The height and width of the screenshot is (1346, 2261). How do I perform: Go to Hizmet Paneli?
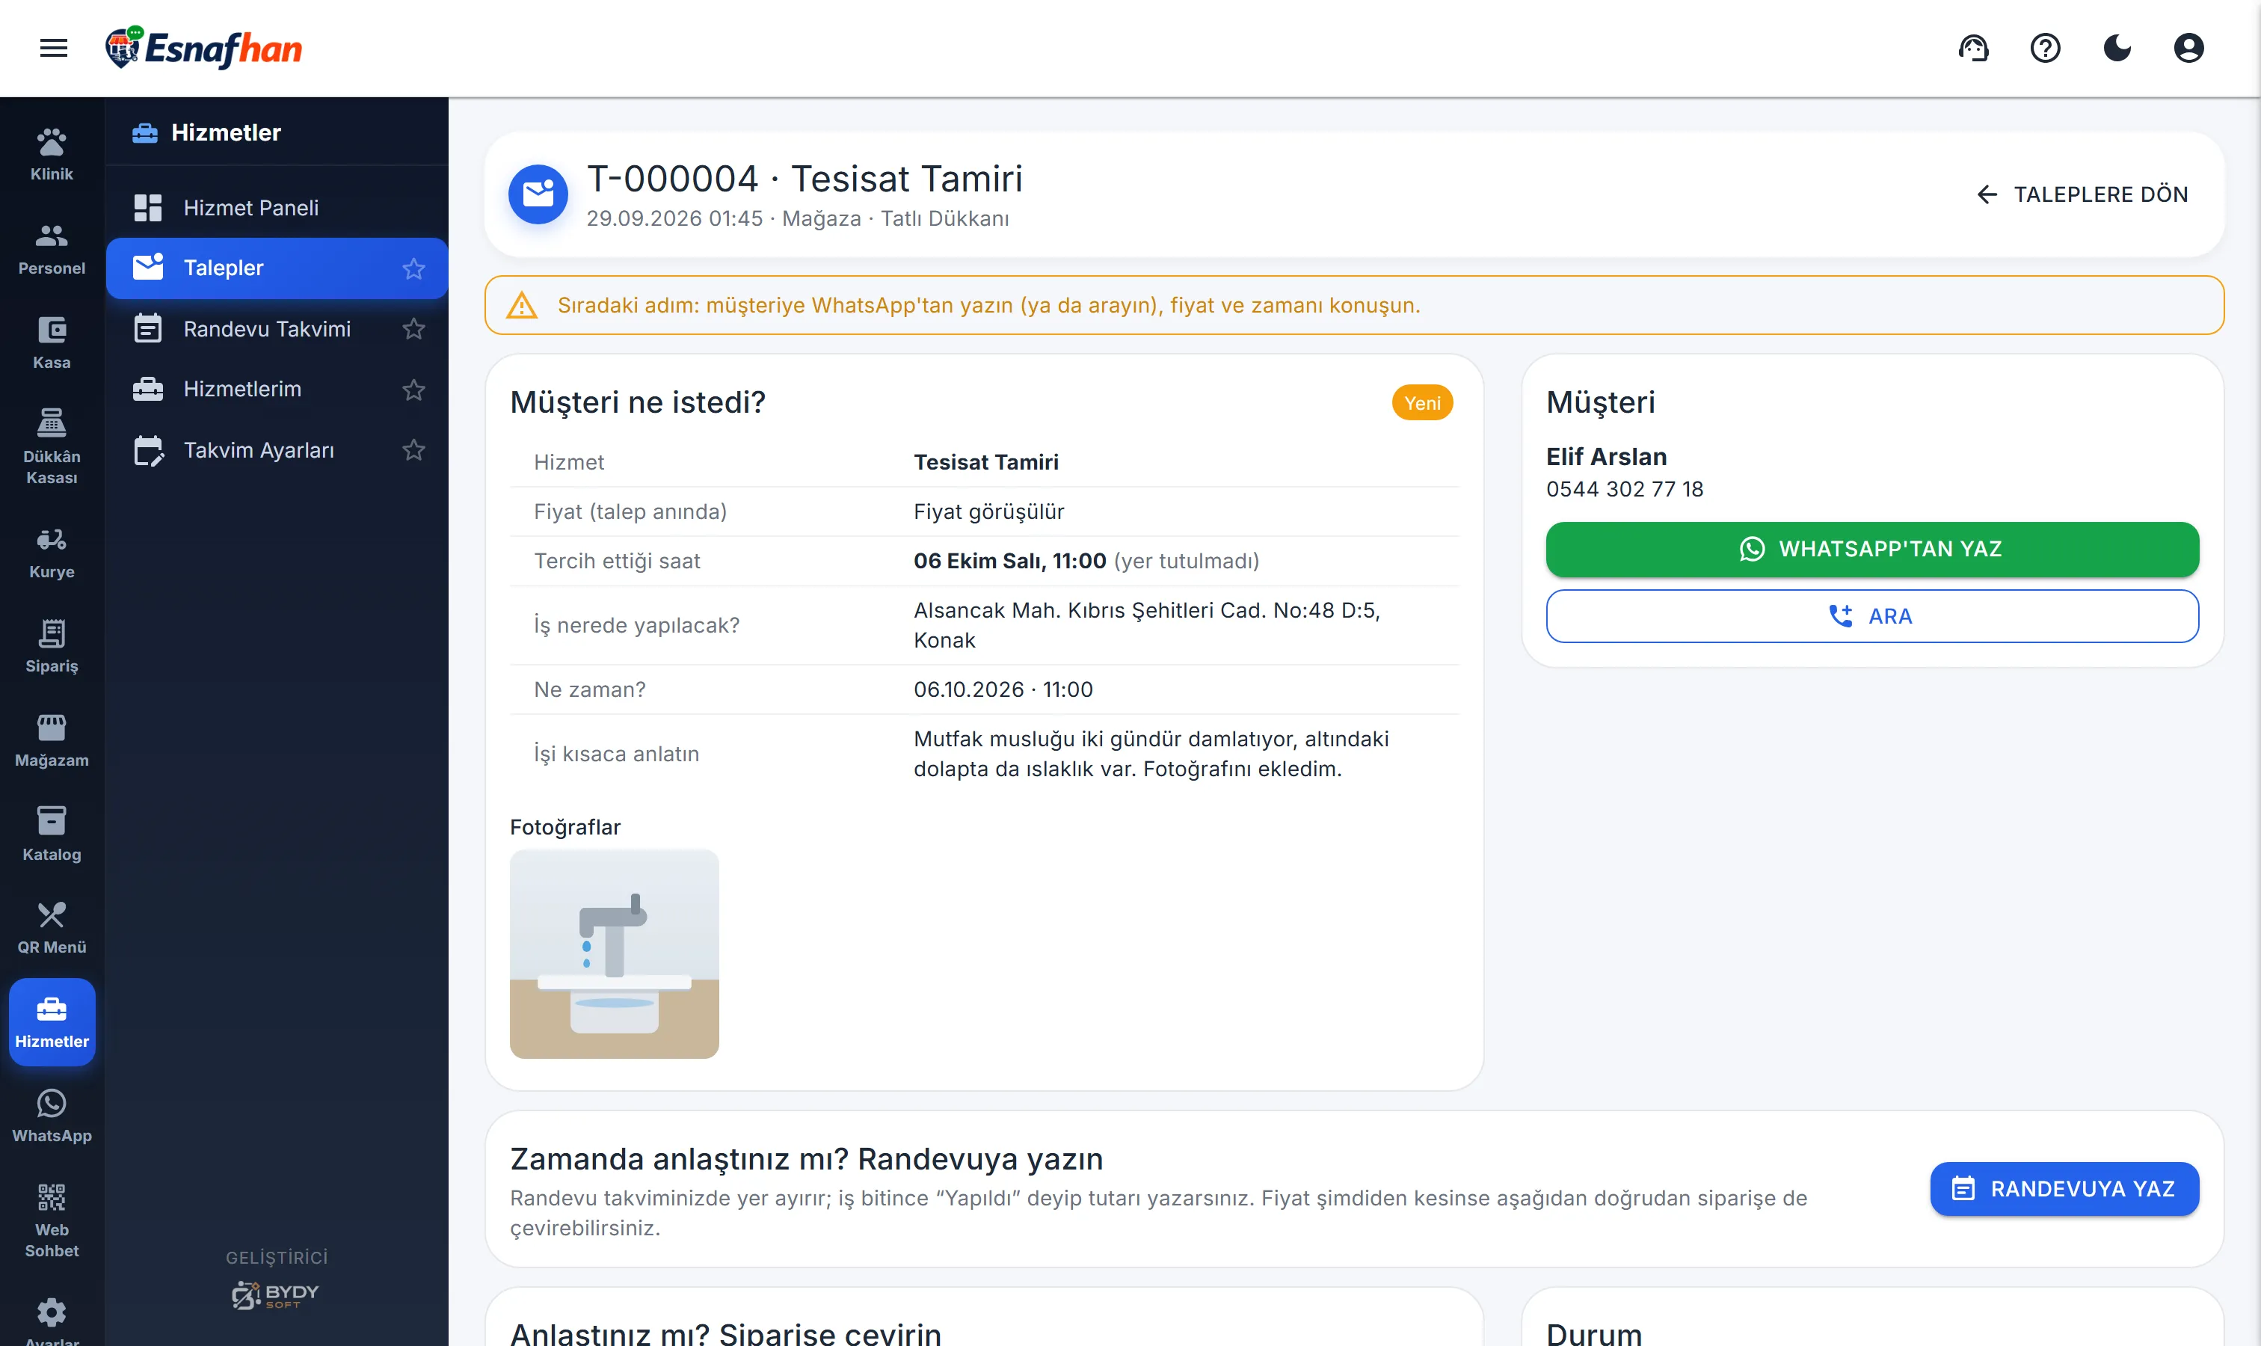(277, 208)
